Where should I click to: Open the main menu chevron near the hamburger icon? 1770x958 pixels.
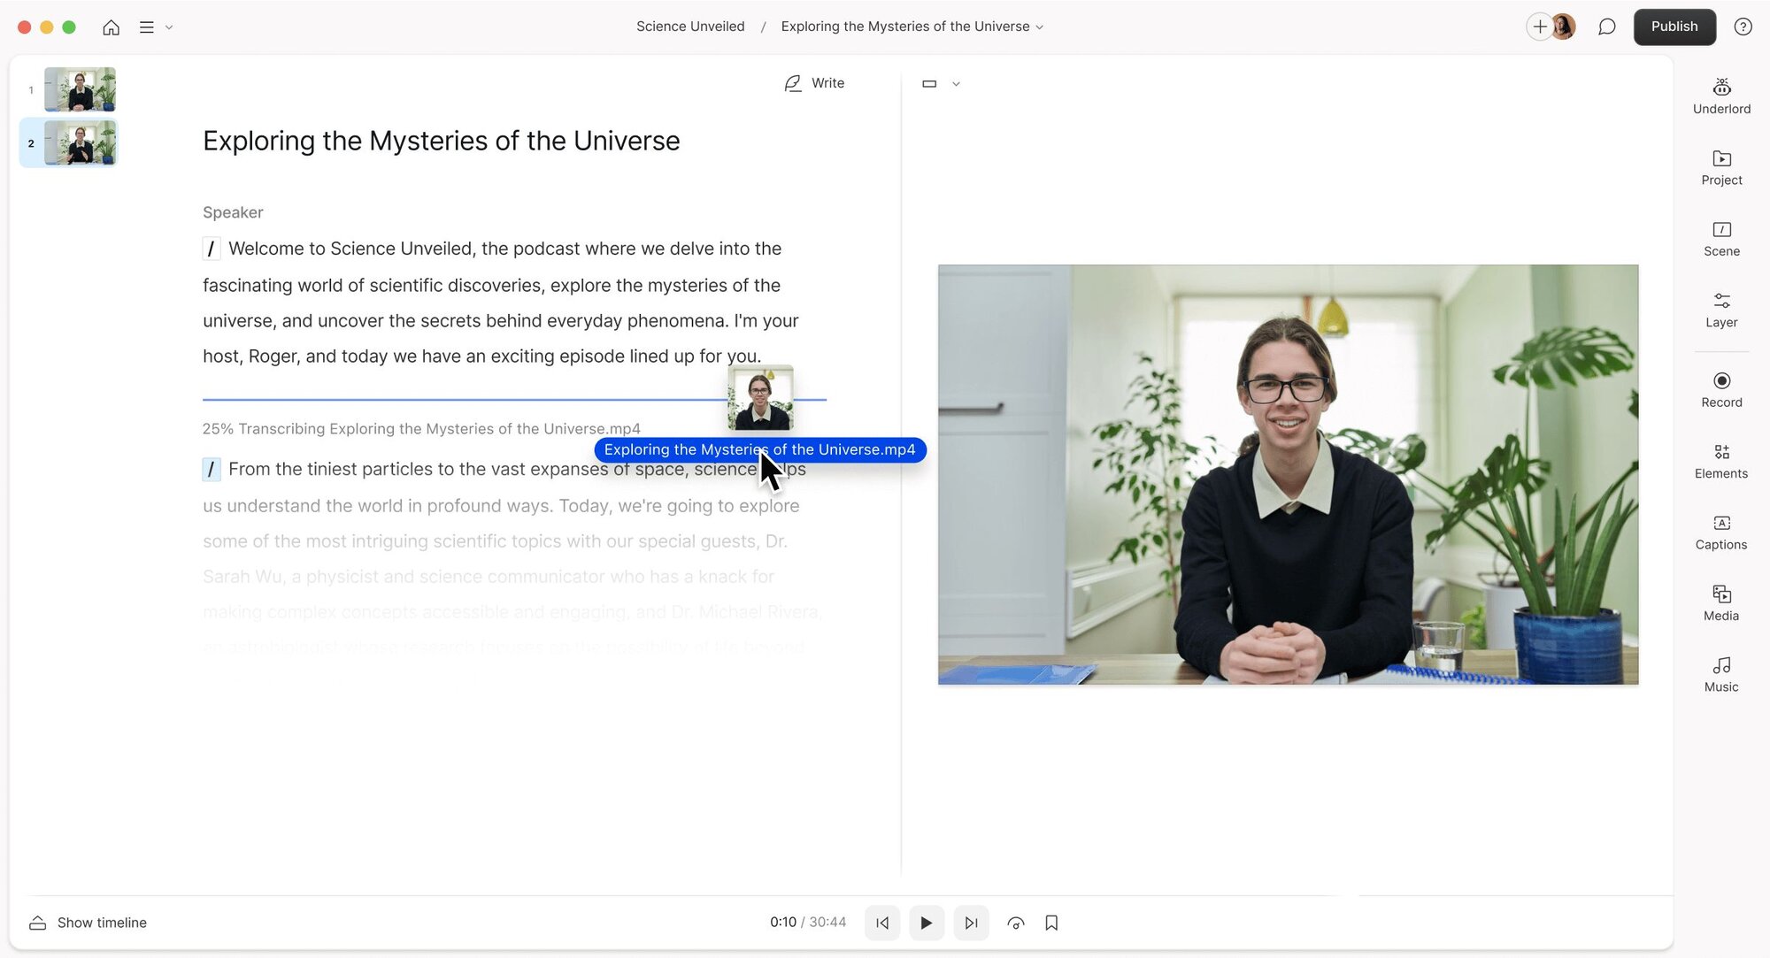pos(170,27)
